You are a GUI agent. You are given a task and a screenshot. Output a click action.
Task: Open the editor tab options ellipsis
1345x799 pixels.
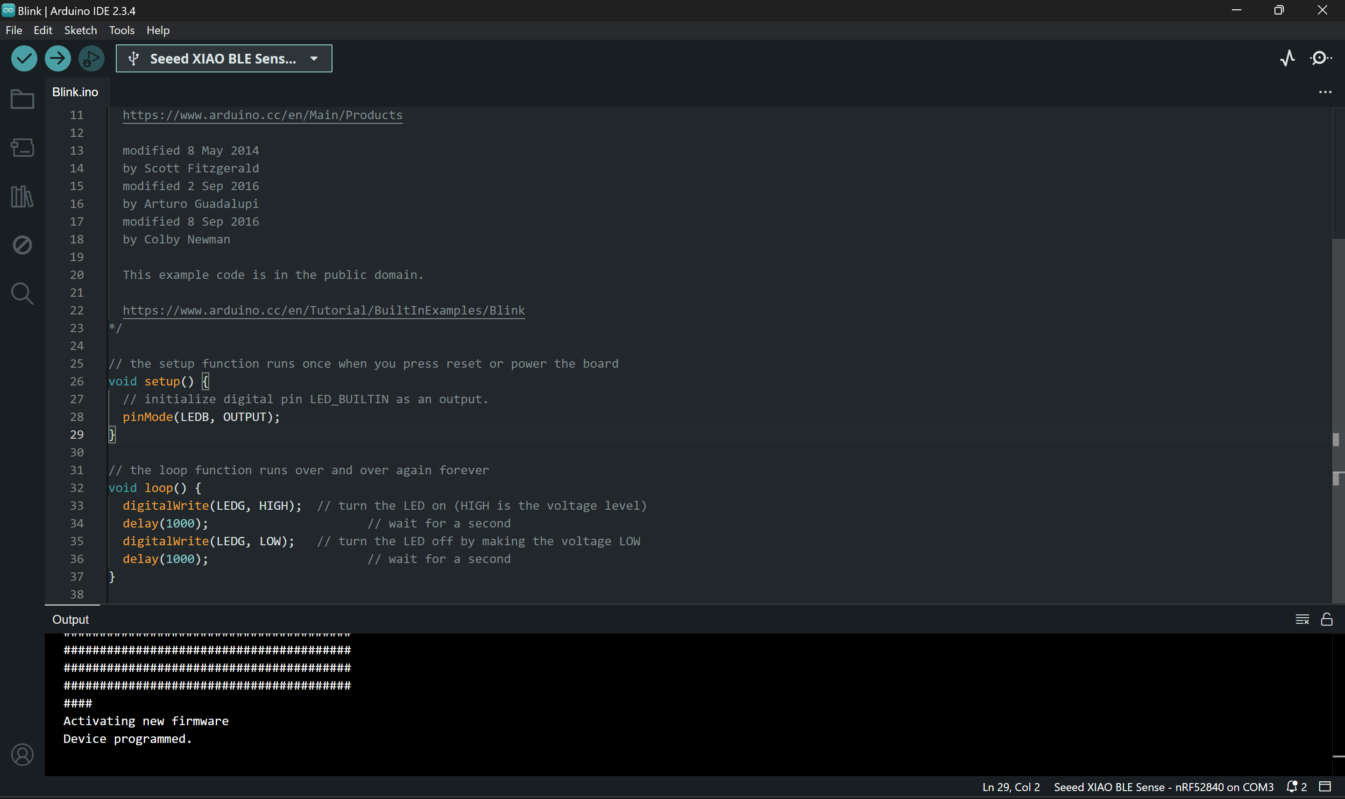click(x=1325, y=92)
